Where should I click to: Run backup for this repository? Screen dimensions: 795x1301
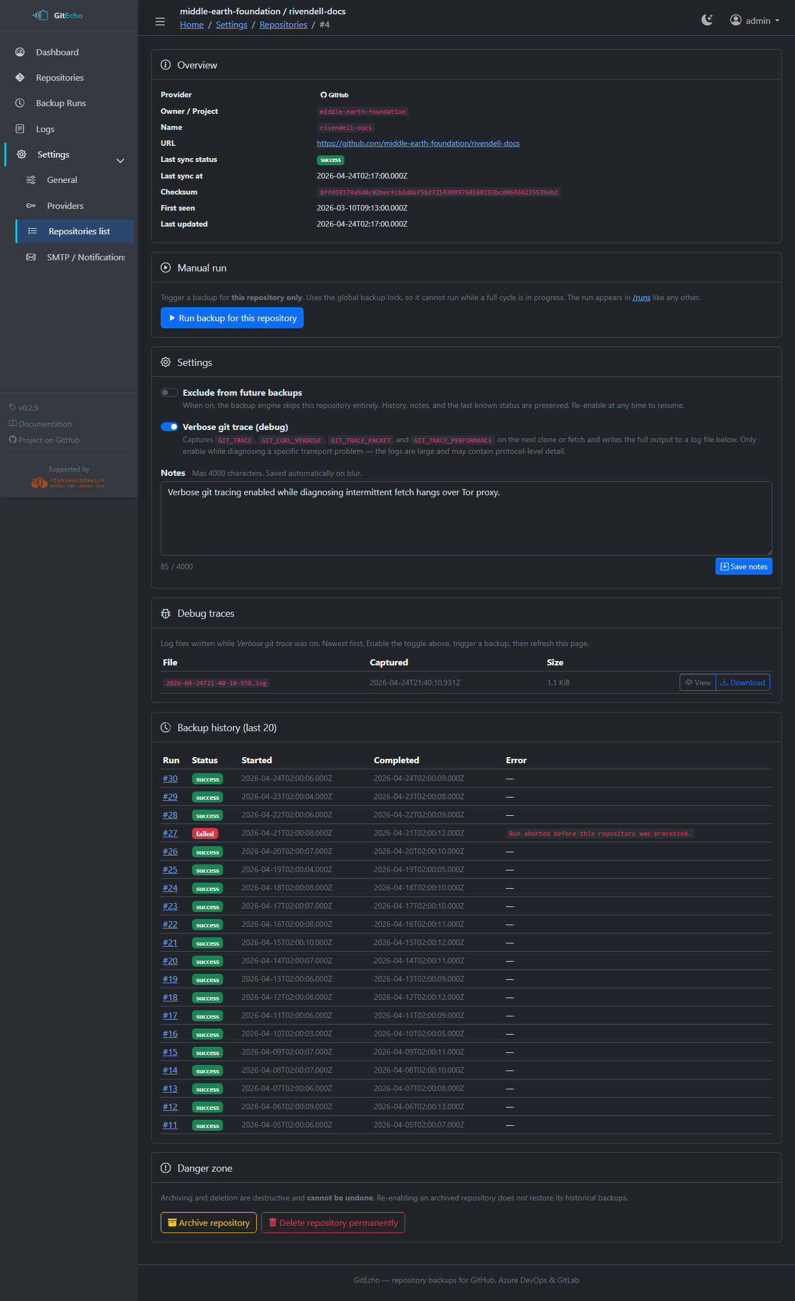232,318
